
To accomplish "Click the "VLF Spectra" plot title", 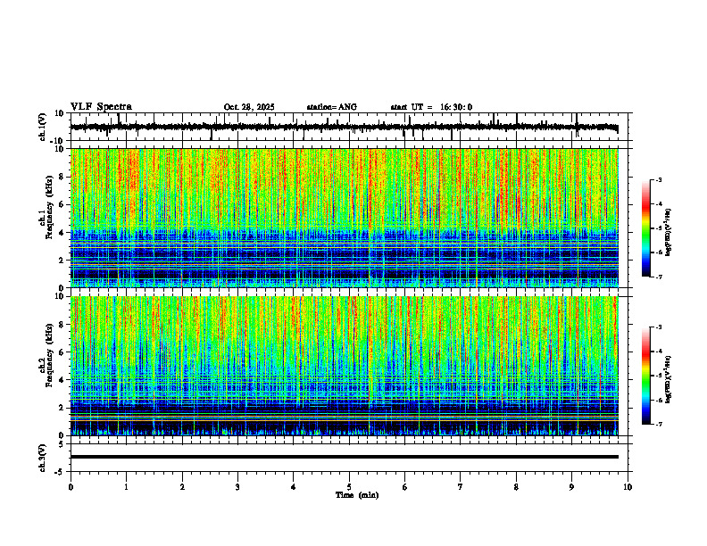I will point(101,107).
